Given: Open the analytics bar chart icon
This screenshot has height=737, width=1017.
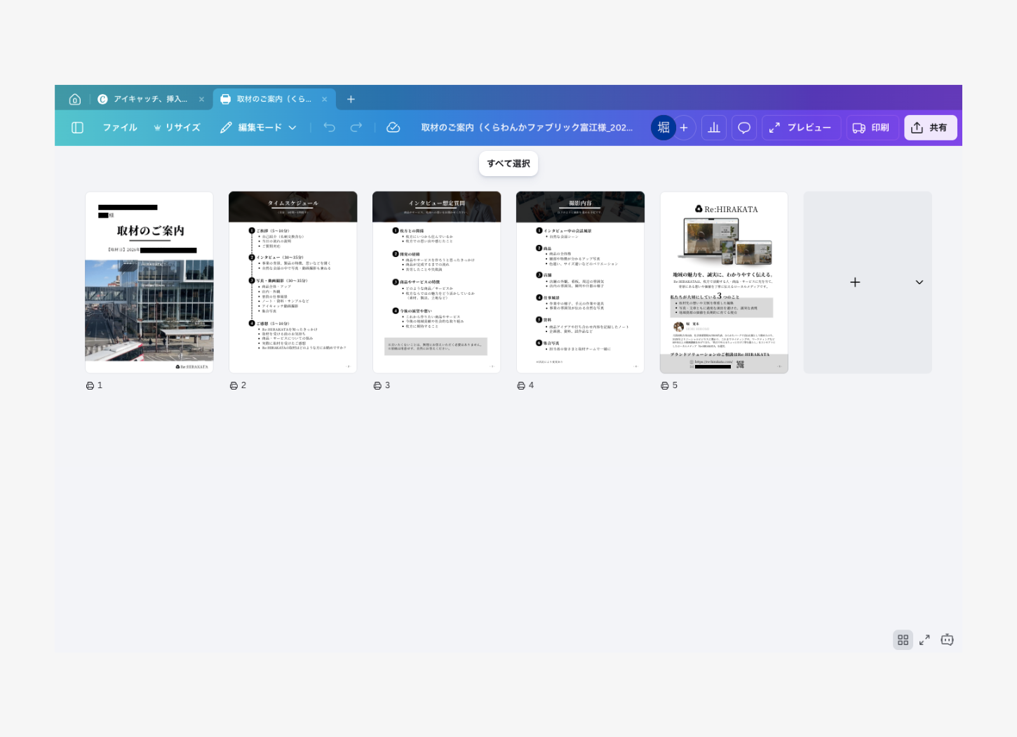Looking at the screenshot, I should click(714, 128).
